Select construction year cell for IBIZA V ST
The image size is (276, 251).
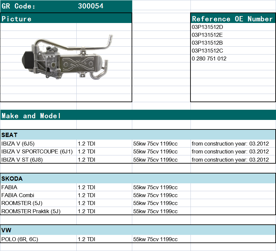click(x=233, y=160)
